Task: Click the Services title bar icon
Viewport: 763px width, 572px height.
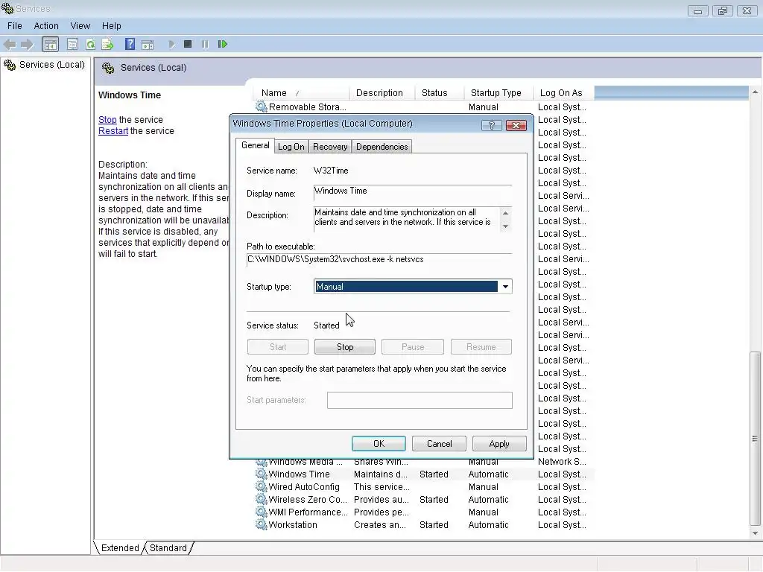Action: [x=7, y=8]
